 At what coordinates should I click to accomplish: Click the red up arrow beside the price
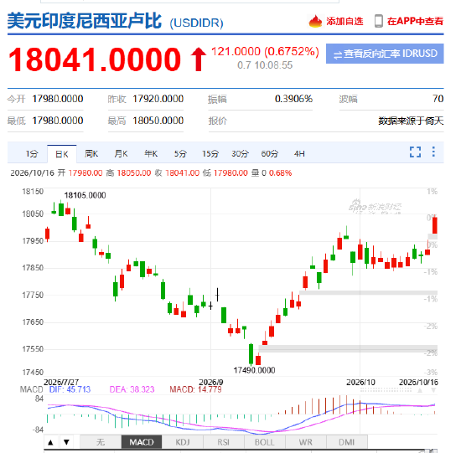tap(199, 59)
